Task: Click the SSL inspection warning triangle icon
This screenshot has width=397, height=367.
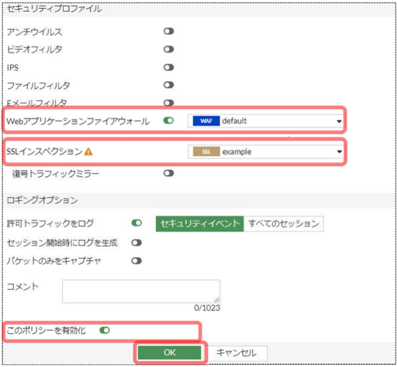Action: click(89, 151)
